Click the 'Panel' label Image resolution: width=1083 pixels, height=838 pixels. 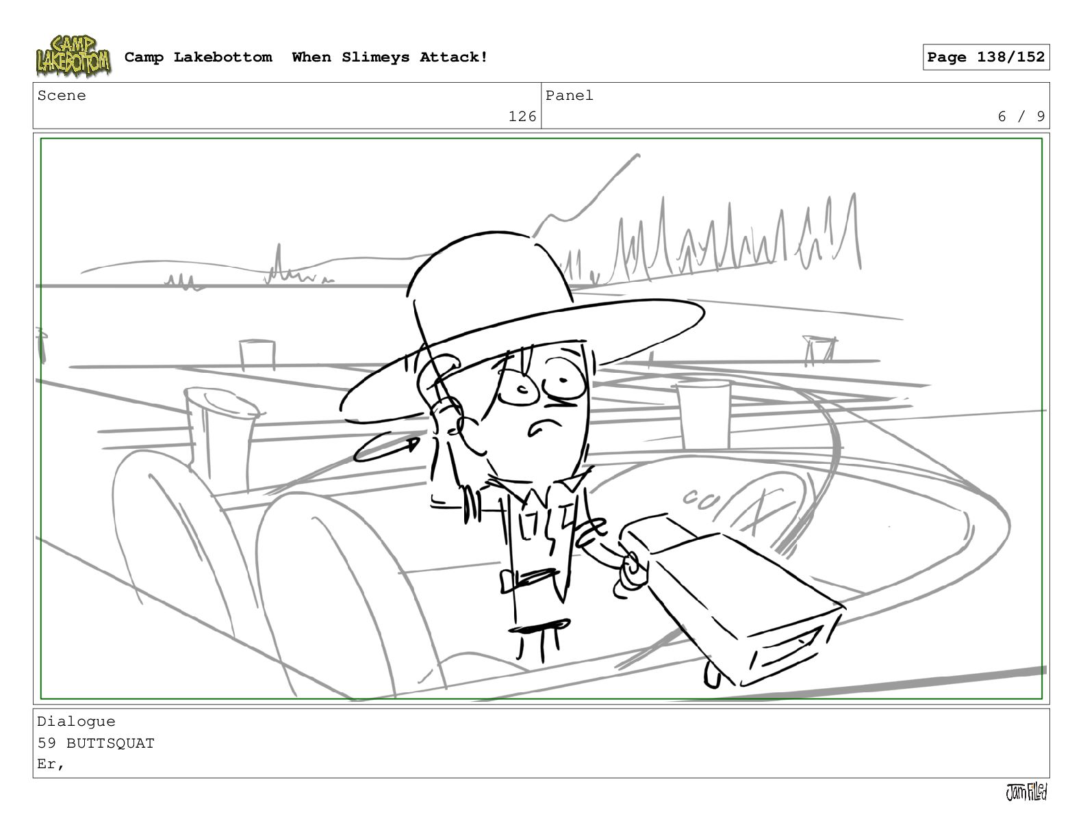coord(570,96)
